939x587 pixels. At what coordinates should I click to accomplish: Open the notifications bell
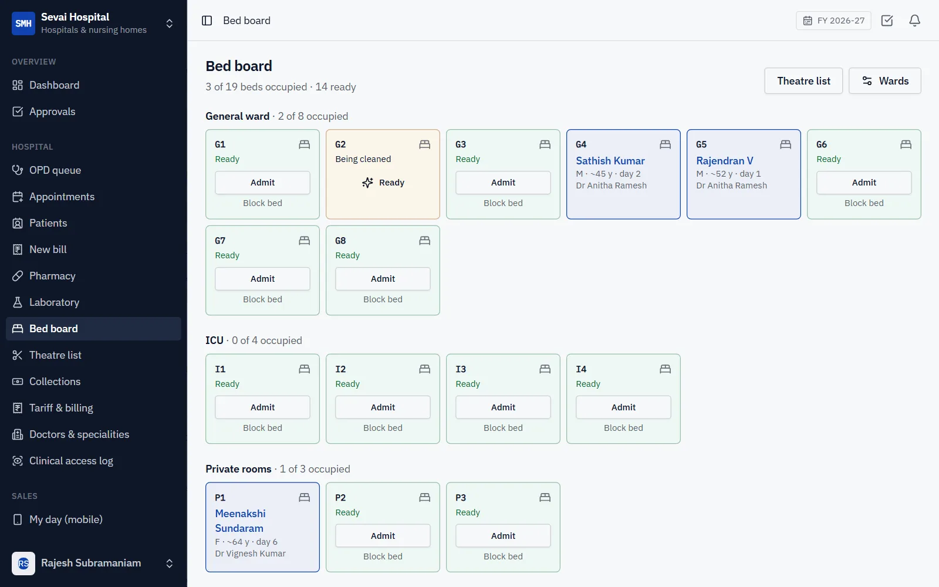(x=914, y=21)
